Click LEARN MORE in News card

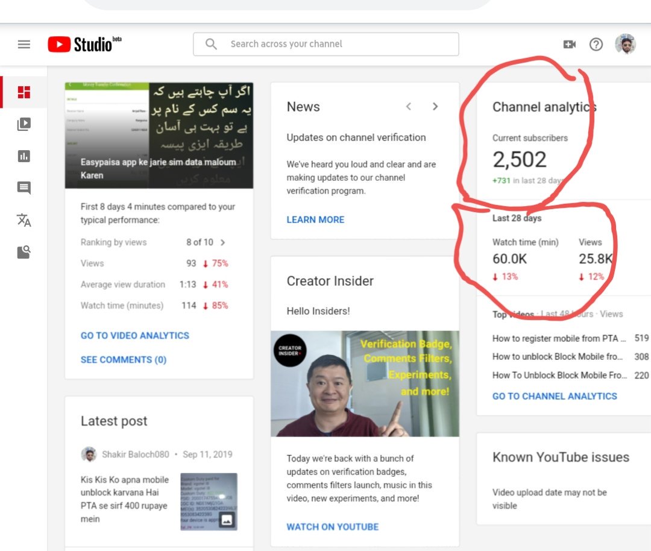coord(315,219)
